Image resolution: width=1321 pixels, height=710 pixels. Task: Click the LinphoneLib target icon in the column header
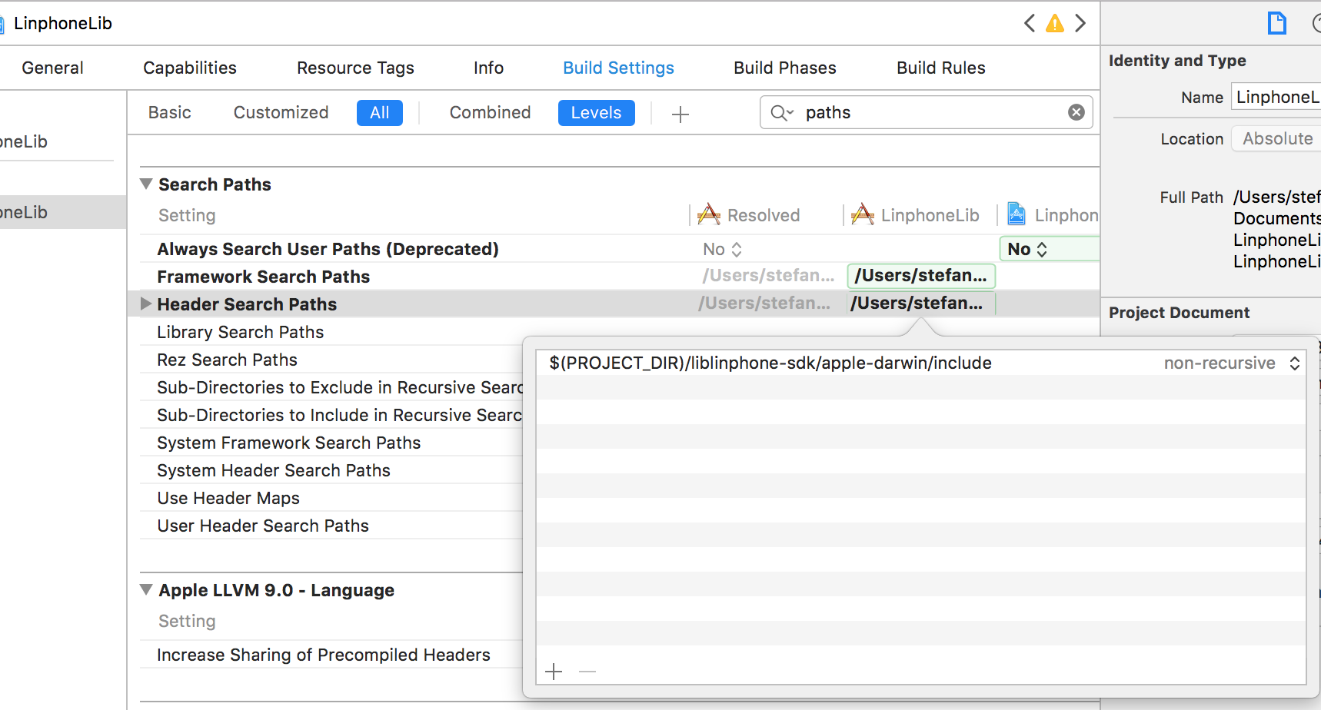click(863, 214)
